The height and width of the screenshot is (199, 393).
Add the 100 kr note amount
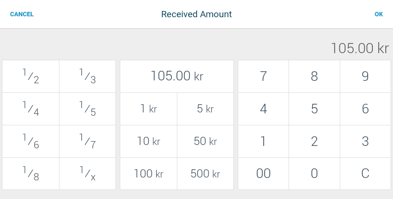[x=149, y=174]
